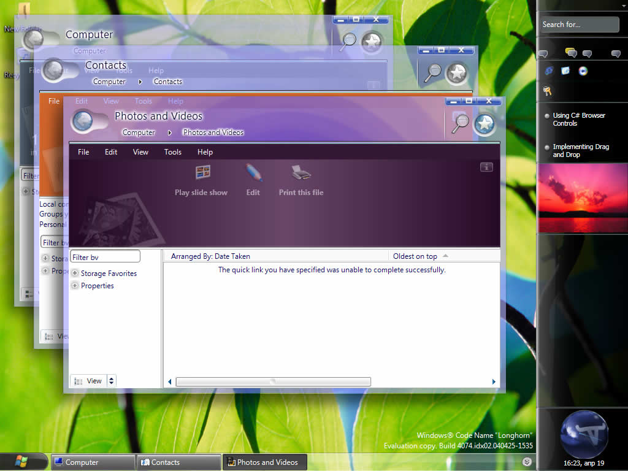
Task: Click the Contacts window title text
Action: (x=105, y=65)
